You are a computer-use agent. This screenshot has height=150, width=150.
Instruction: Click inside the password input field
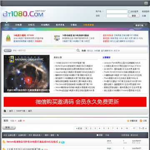tap(117, 16)
